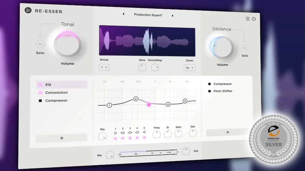
Task: Select highlighted EQ node 3
Action: click(149, 105)
